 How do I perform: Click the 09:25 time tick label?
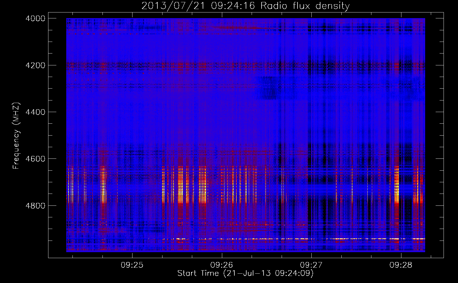tap(132, 265)
